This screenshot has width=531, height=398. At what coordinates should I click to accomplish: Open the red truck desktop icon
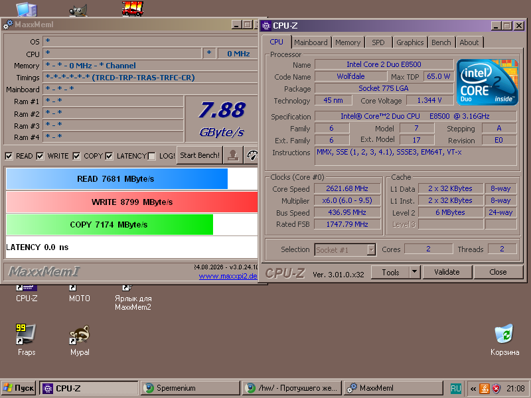click(132, 9)
